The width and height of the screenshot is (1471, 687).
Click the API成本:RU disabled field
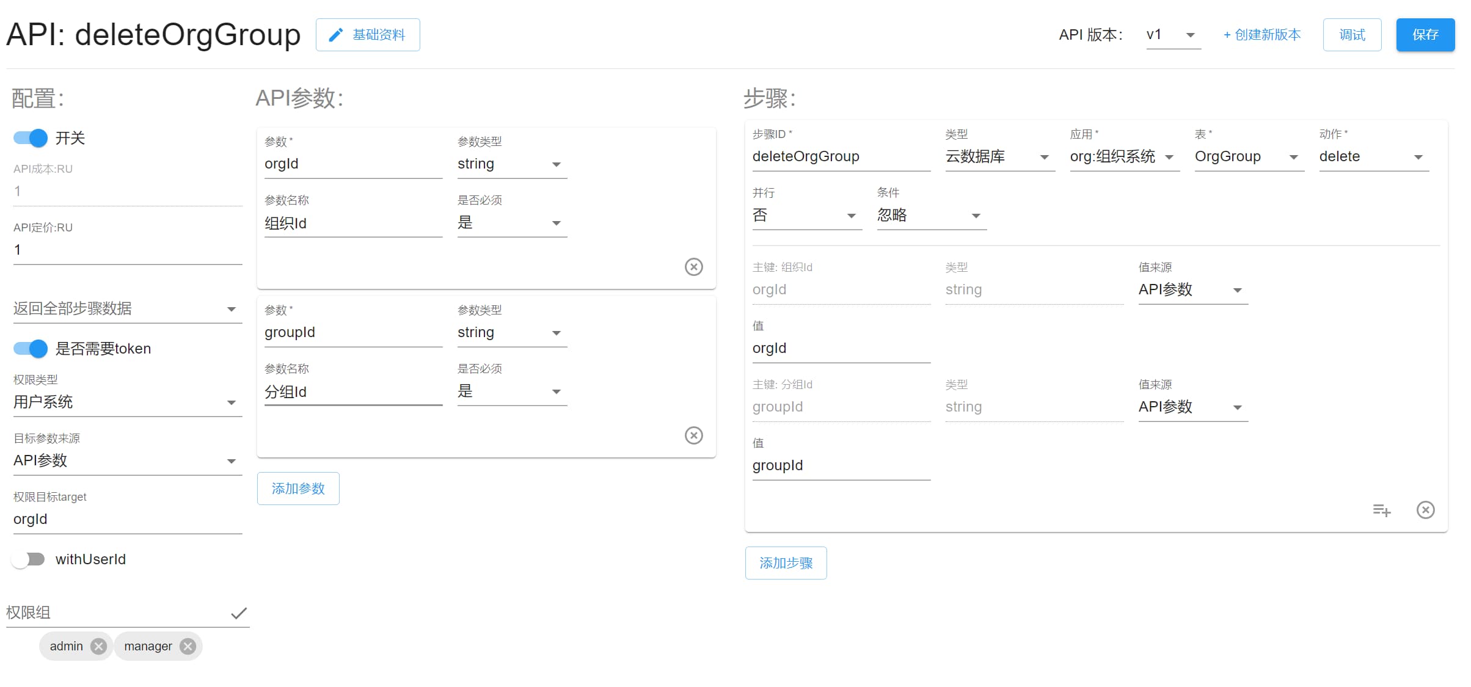pyautogui.click(x=128, y=191)
